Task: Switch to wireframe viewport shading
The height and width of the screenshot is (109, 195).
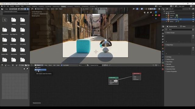Action: (149, 9)
